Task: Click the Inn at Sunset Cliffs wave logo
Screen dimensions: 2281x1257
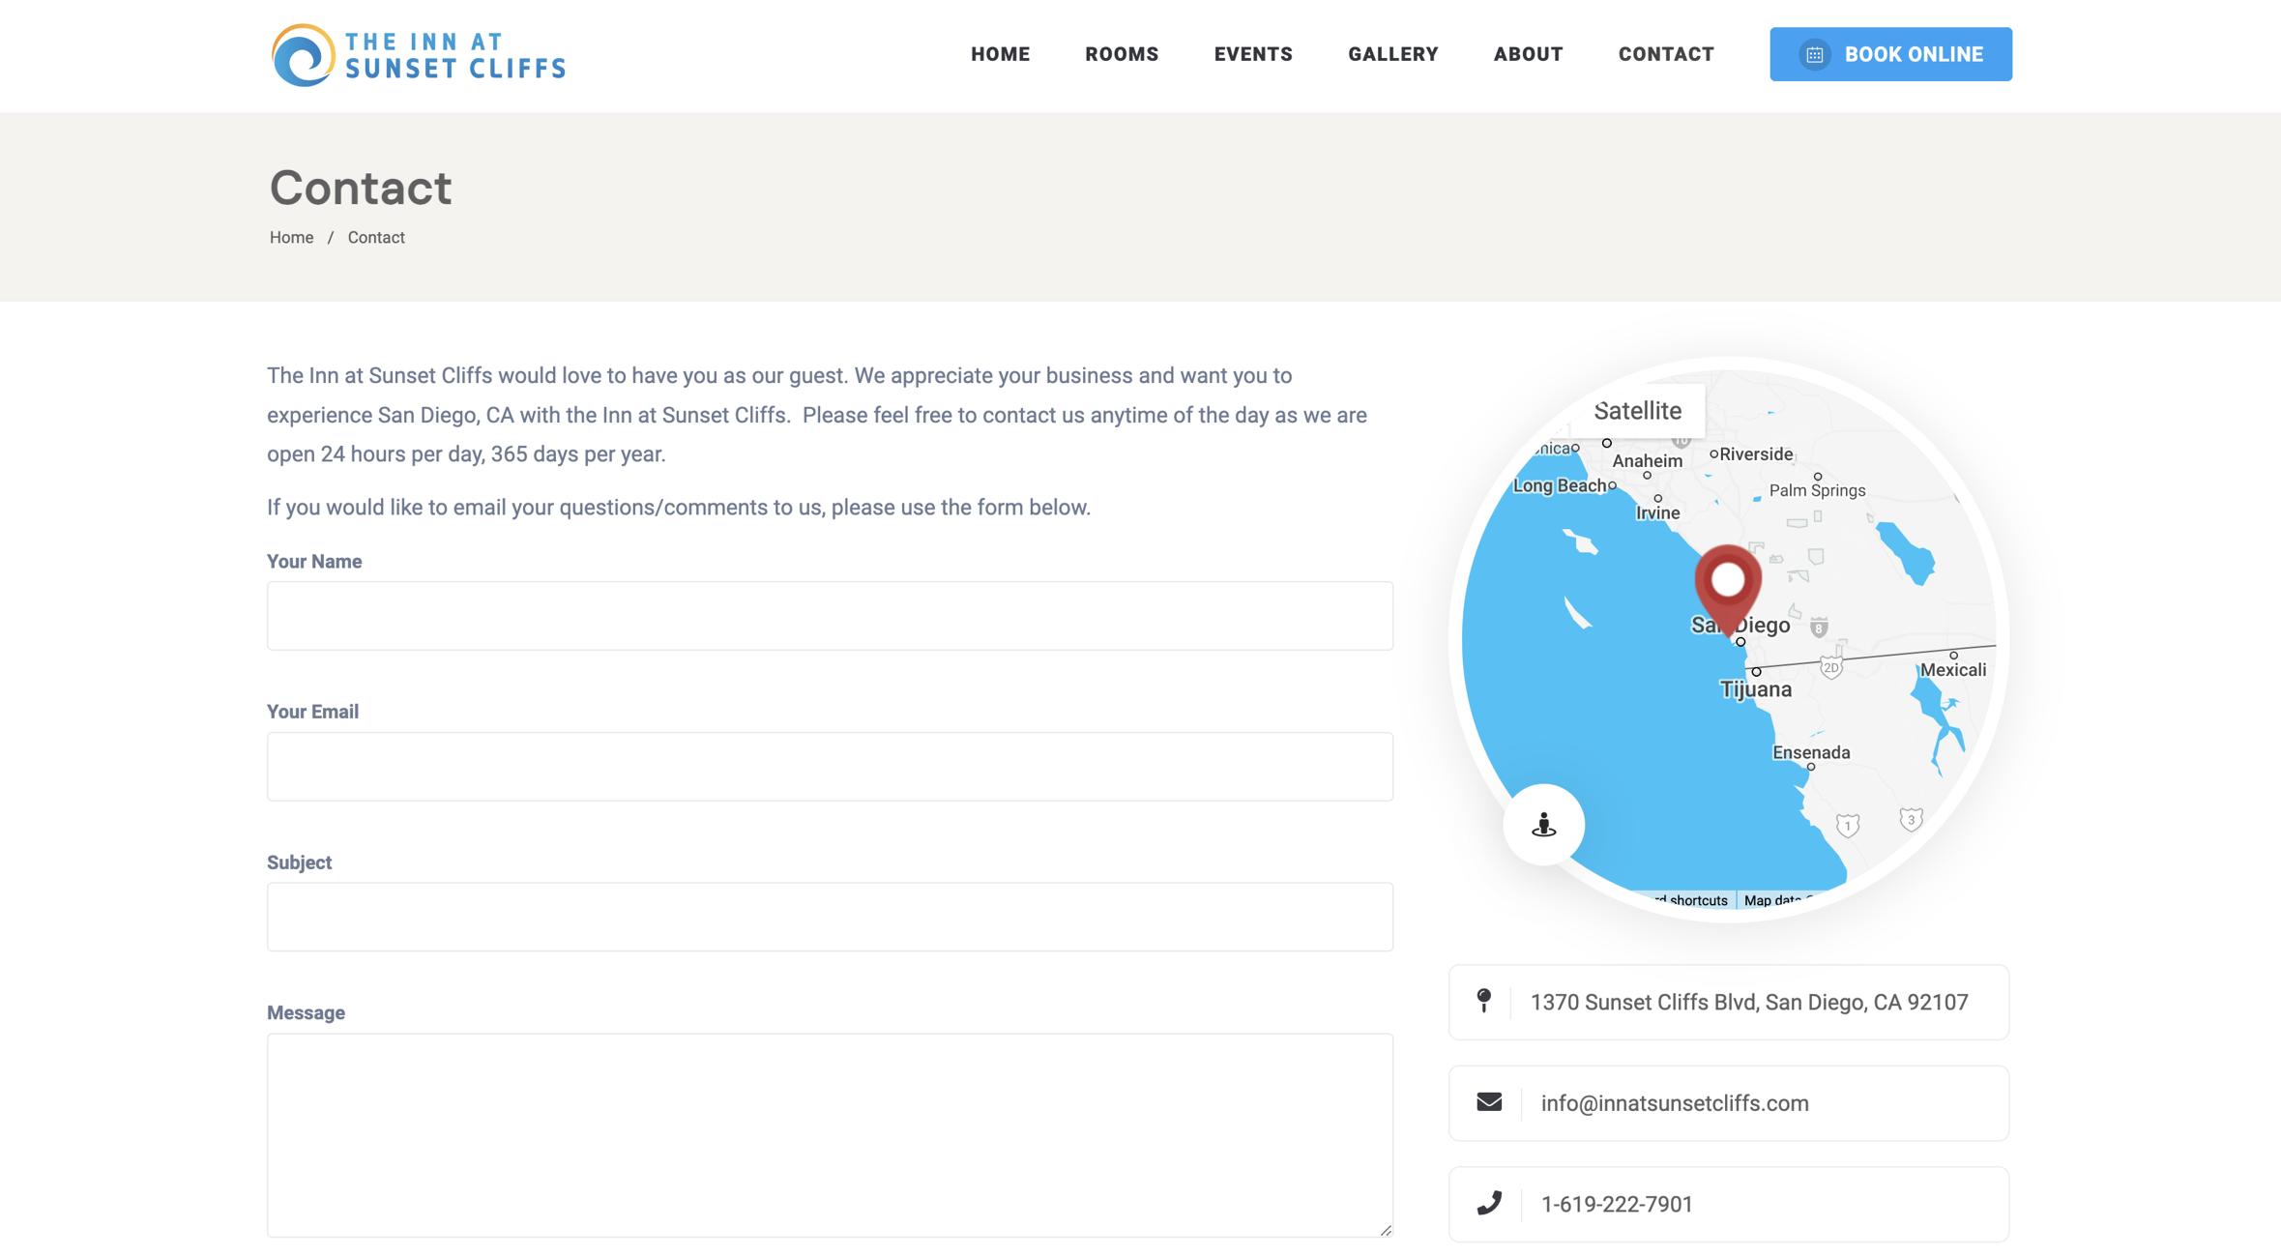Action: pyautogui.click(x=304, y=55)
